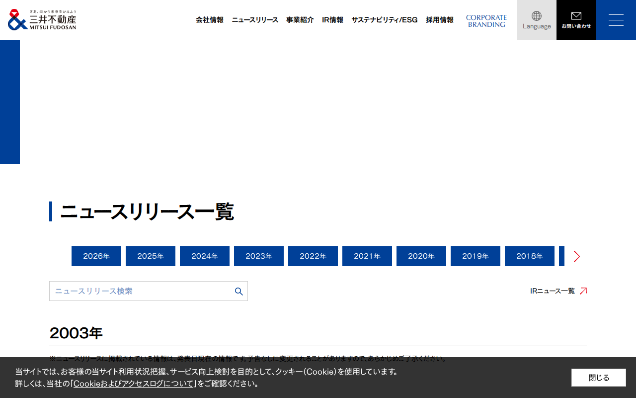Open IR情報 menu
The image size is (636, 398).
click(332, 20)
